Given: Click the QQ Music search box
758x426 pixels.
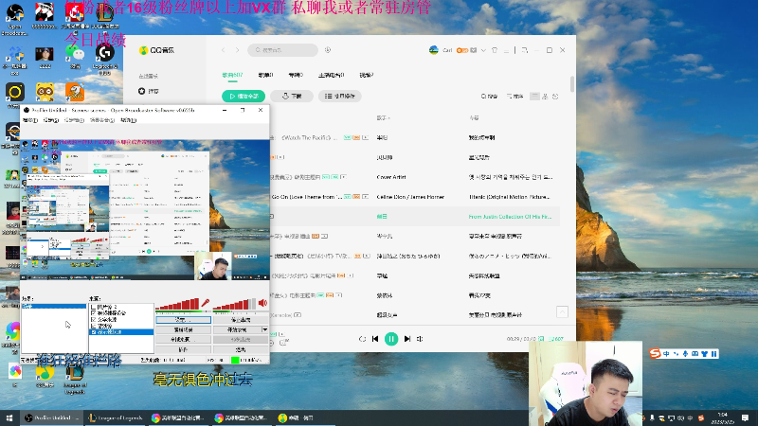Looking at the screenshot, I should point(282,50).
